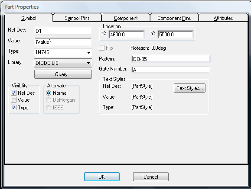The width and height of the screenshot is (251, 189).
Task: Expand the Library dropdown showing DIODE.LIB
Action: click(63, 63)
